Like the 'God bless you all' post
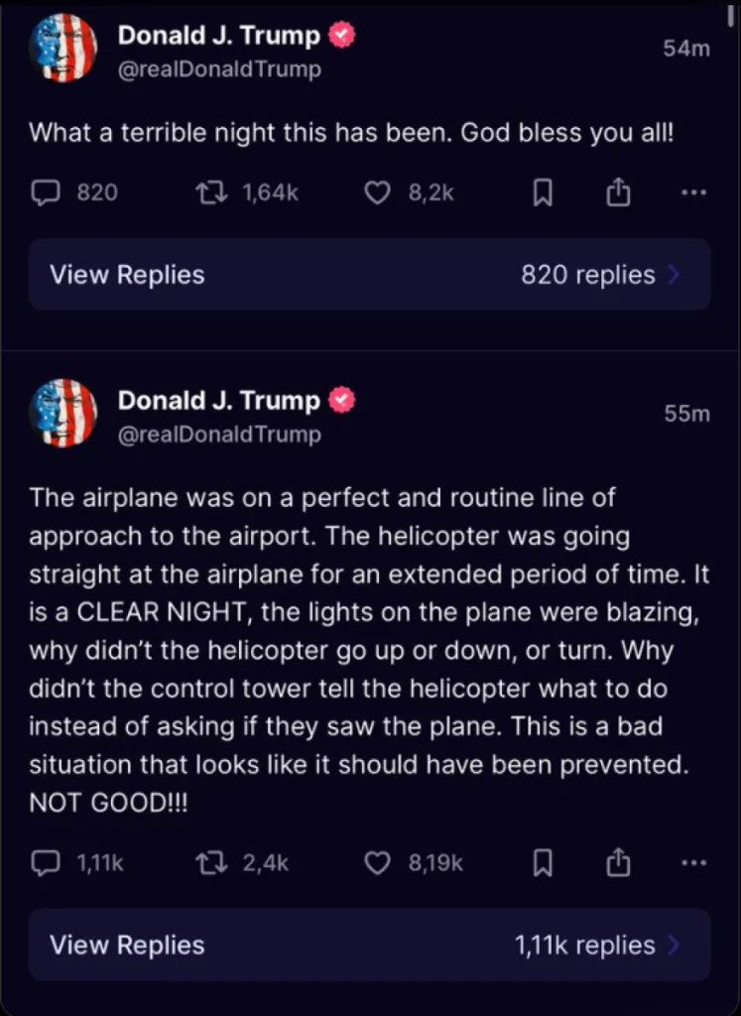The image size is (741, 1016). (378, 193)
